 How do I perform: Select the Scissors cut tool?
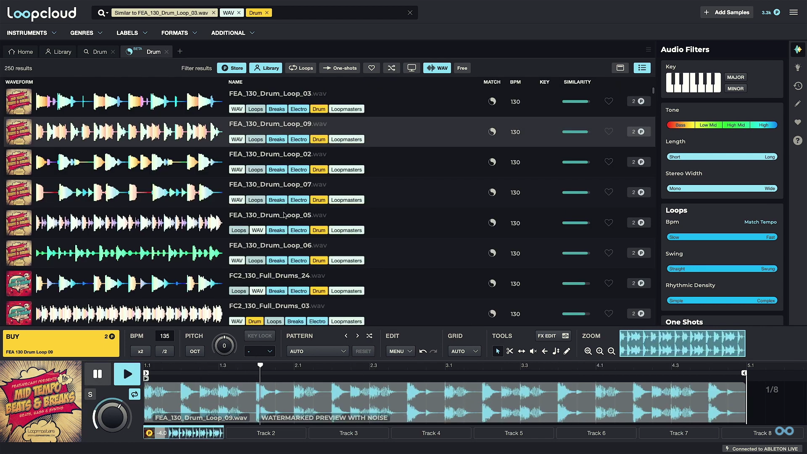point(510,351)
